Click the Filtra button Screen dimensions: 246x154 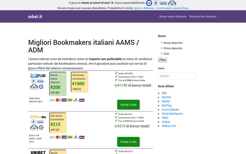pyautogui.click(x=162, y=60)
